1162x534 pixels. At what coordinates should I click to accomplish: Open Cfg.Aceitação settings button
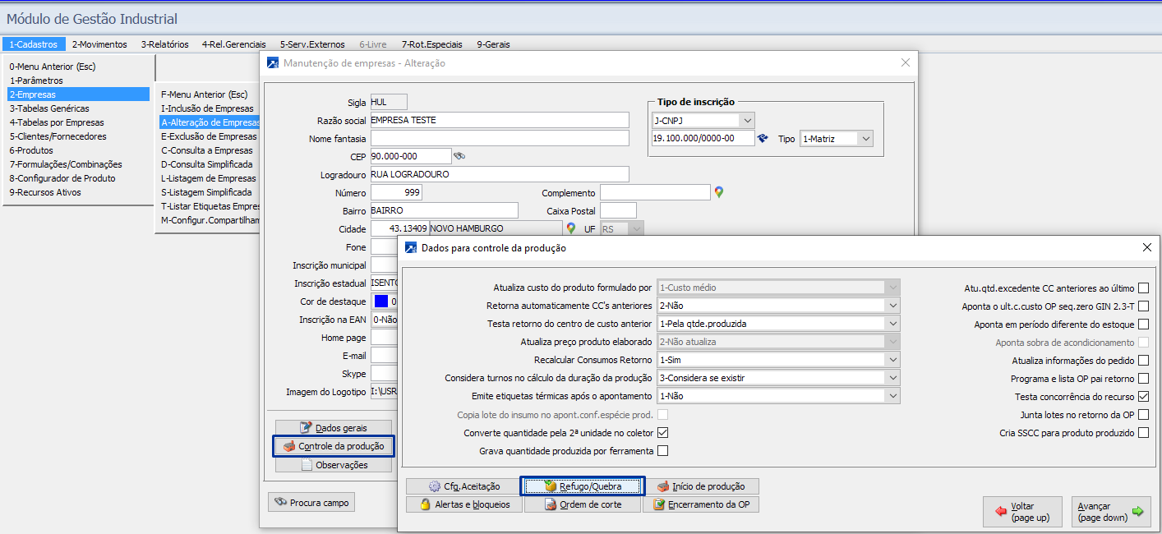pos(464,486)
